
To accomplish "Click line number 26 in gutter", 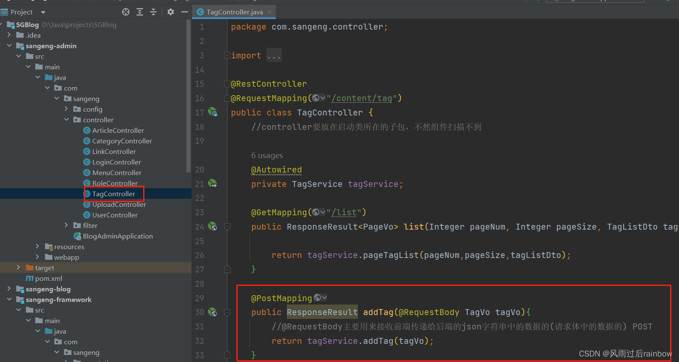I will [x=200, y=255].
